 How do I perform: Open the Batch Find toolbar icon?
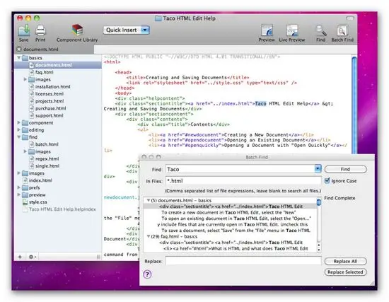(x=342, y=31)
